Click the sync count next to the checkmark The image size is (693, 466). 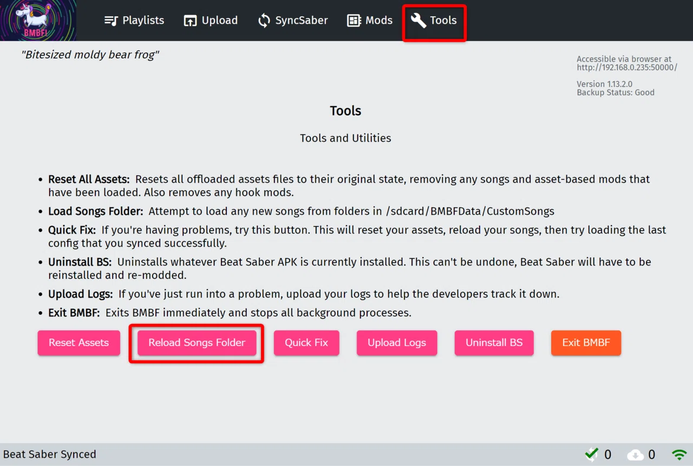pyautogui.click(x=608, y=455)
